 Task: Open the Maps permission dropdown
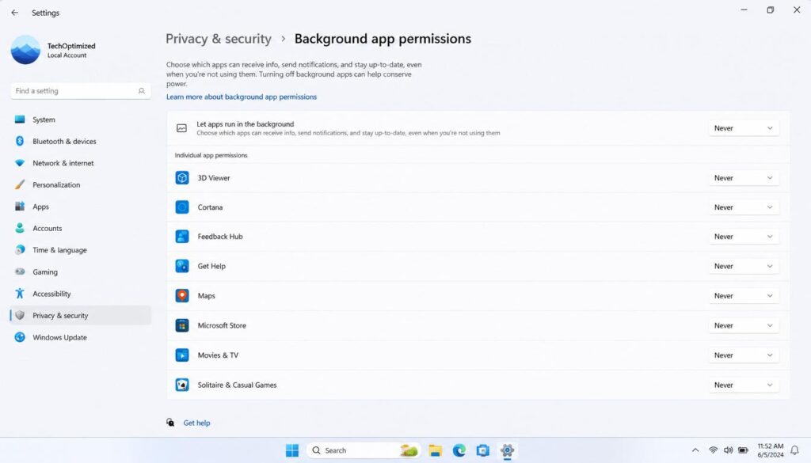pyautogui.click(x=743, y=295)
